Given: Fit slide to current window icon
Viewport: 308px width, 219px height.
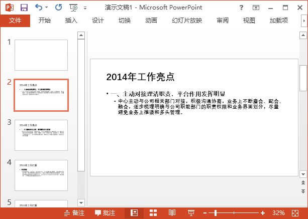Looking at the screenshot, I should (x=295, y=213).
